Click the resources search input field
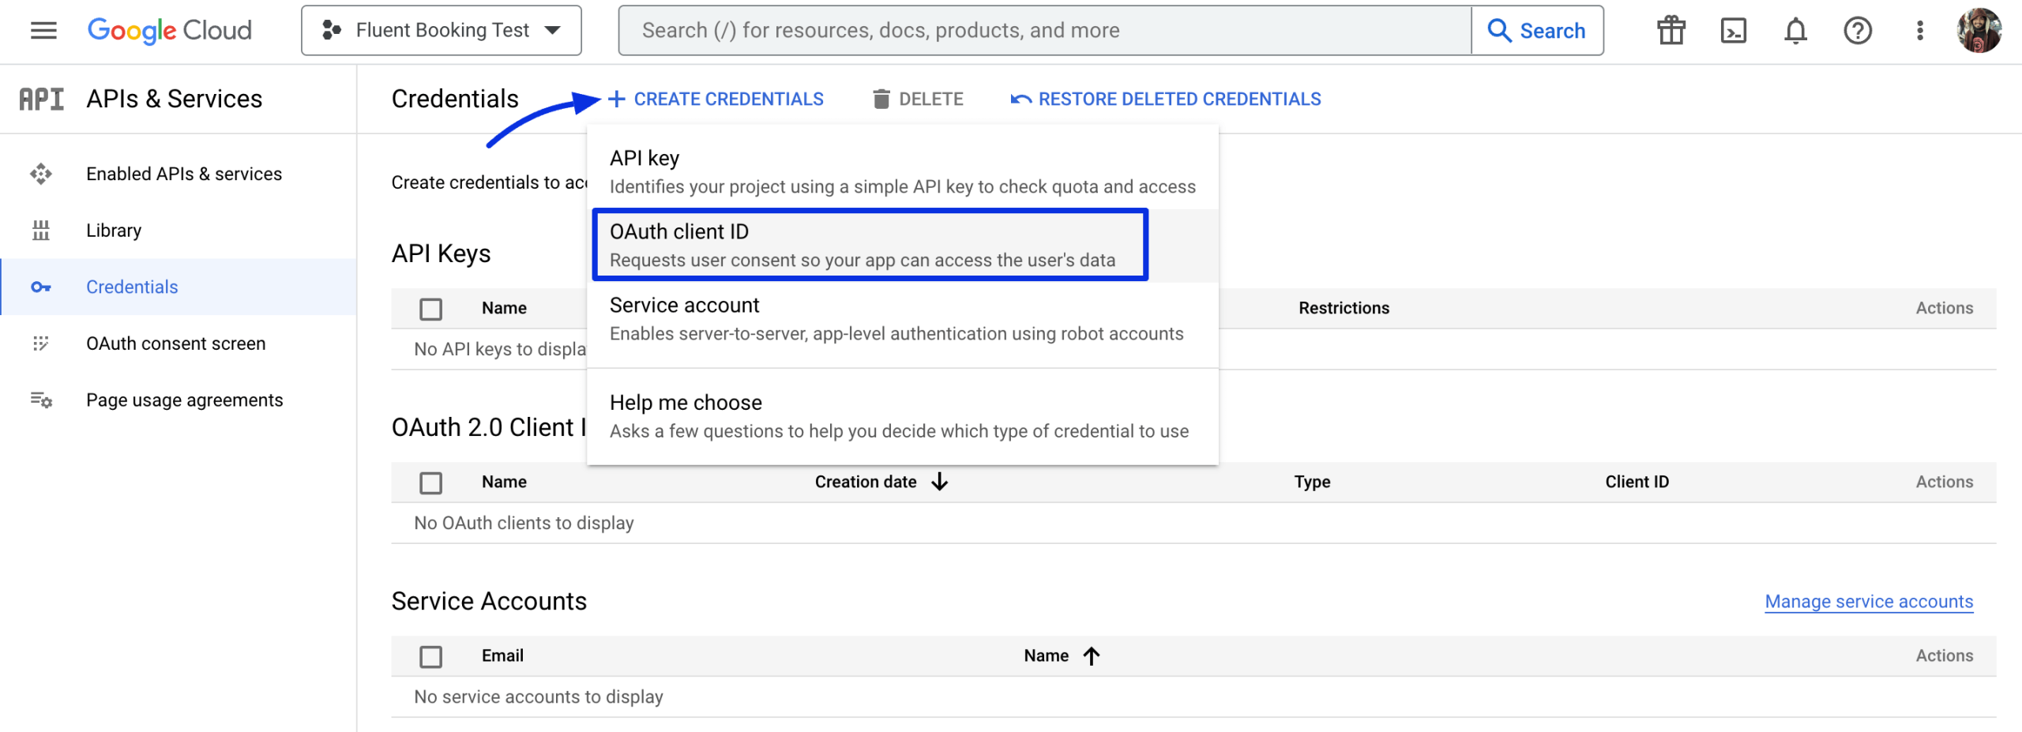2022x732 pixels. pos(1044,31)
